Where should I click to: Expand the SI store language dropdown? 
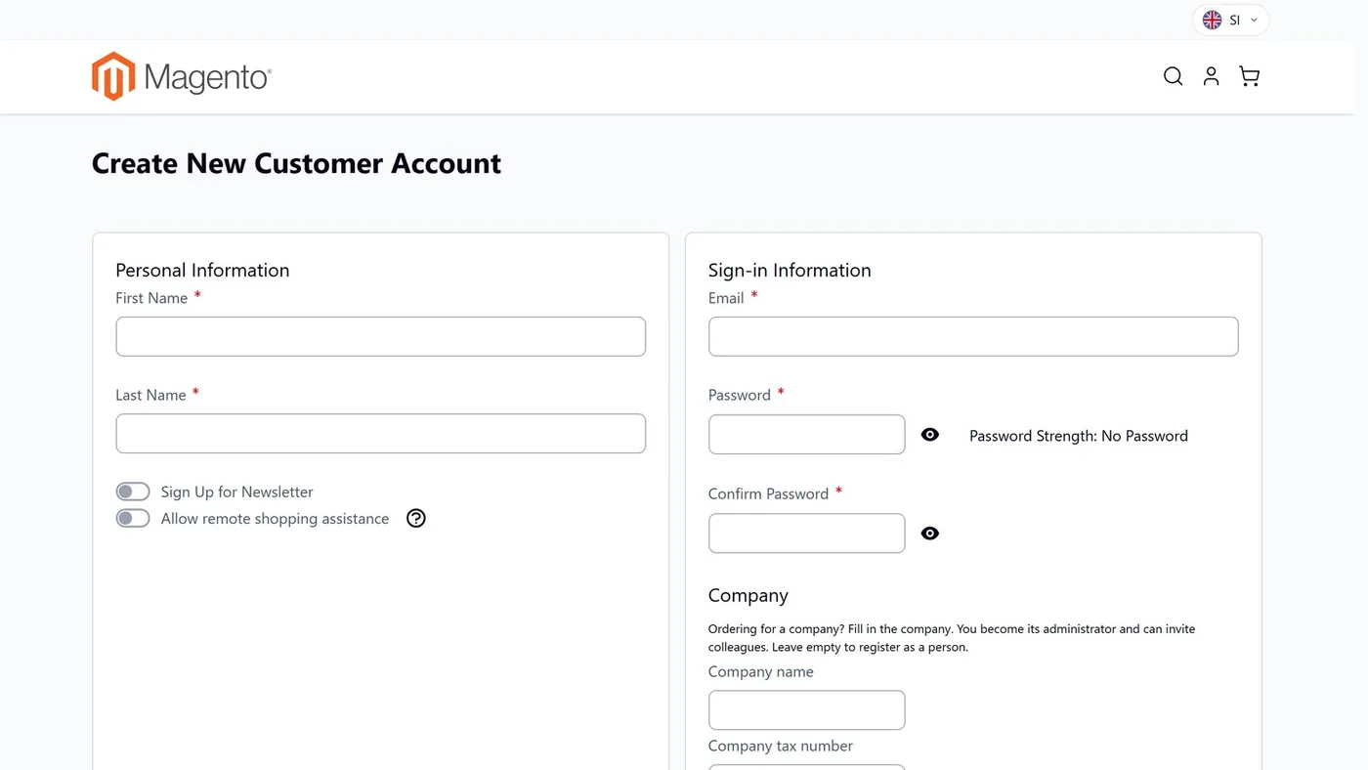(1231, 21)
